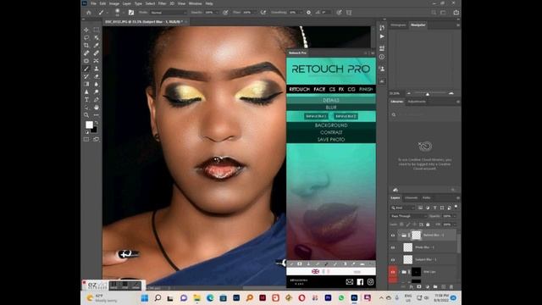
Task: Toggle the pressure for opacity icon
Action: pyautogui.click(x=225, y=13)
